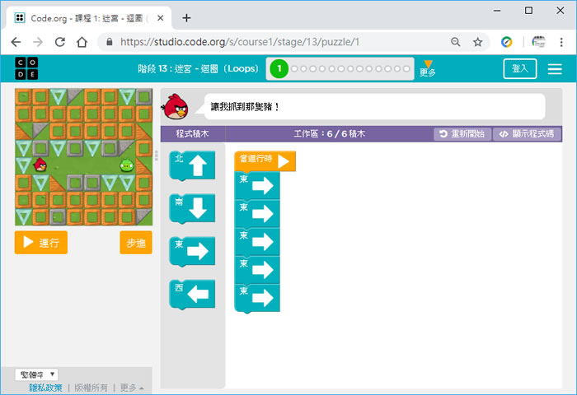Image resolution: width=577 pixels, height=395 pixels.
Task: Click the Code.org logo
Action: (26, 68)
